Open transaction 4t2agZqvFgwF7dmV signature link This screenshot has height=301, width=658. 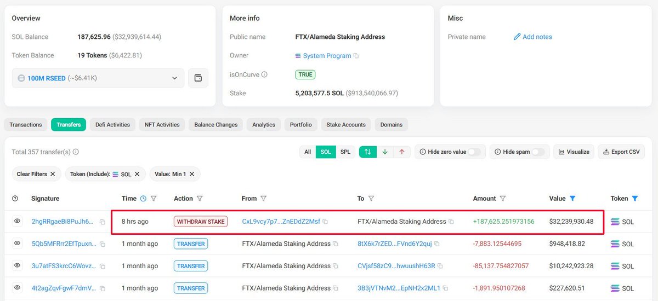pyautogui.click(x=63, y=288)
